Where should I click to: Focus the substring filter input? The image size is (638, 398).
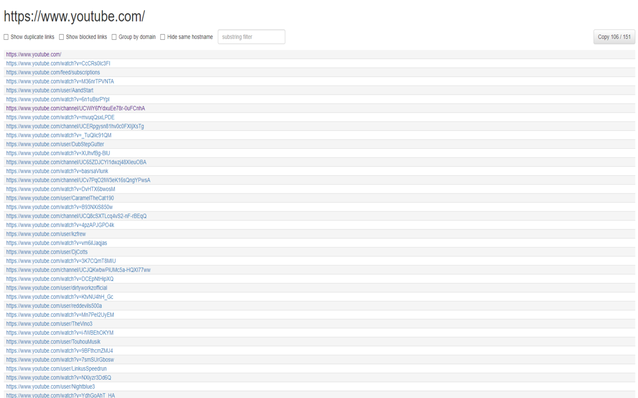[x=252, y=37]
